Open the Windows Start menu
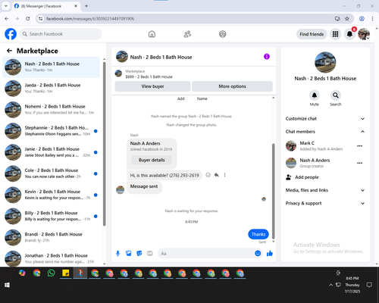 tap(7, 285)
